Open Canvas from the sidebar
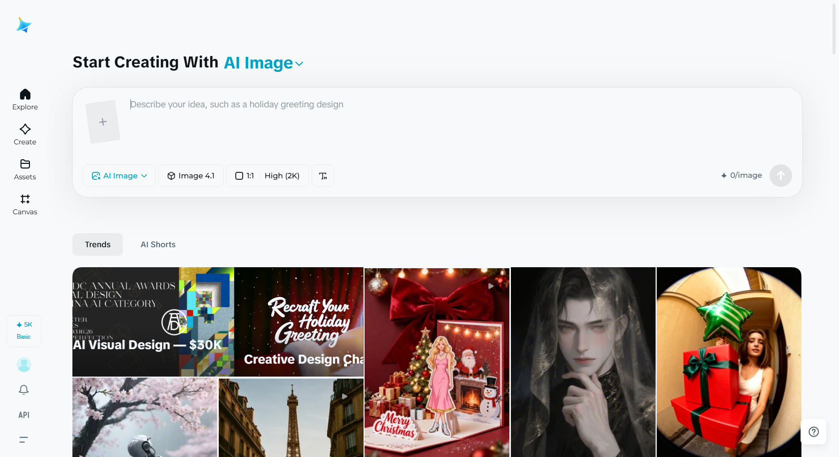Screen dimensions: 839x457 pos(24,204)
